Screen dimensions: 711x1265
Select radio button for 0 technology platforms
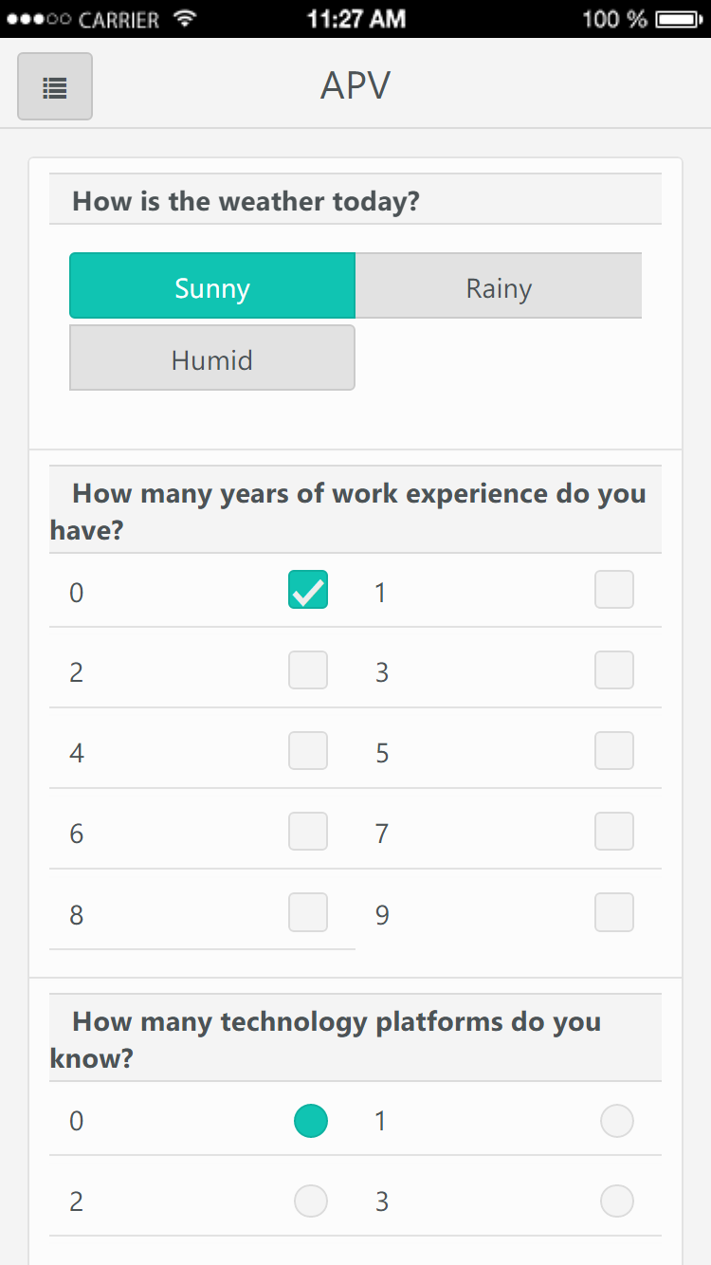pyautogui.click(x=311, y=1121)
